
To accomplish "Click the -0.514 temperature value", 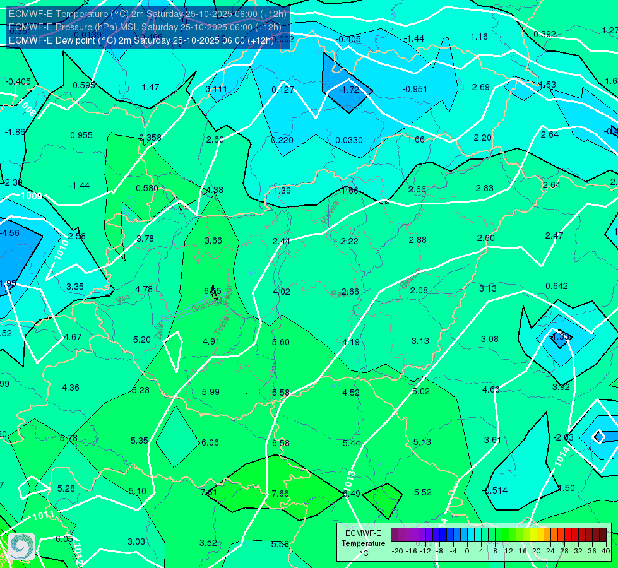I will coord(495,491).
